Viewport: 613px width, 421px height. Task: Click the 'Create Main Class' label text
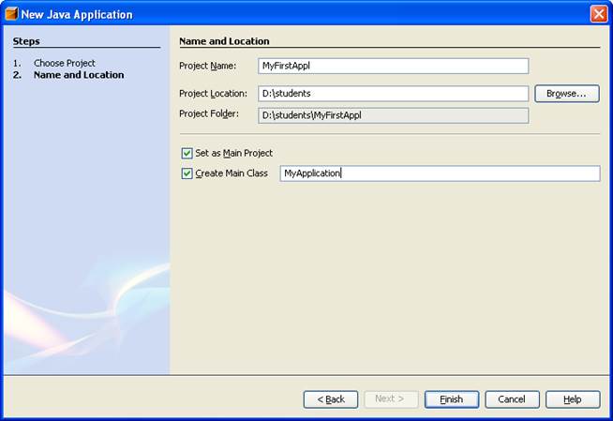tap(232, 173)
